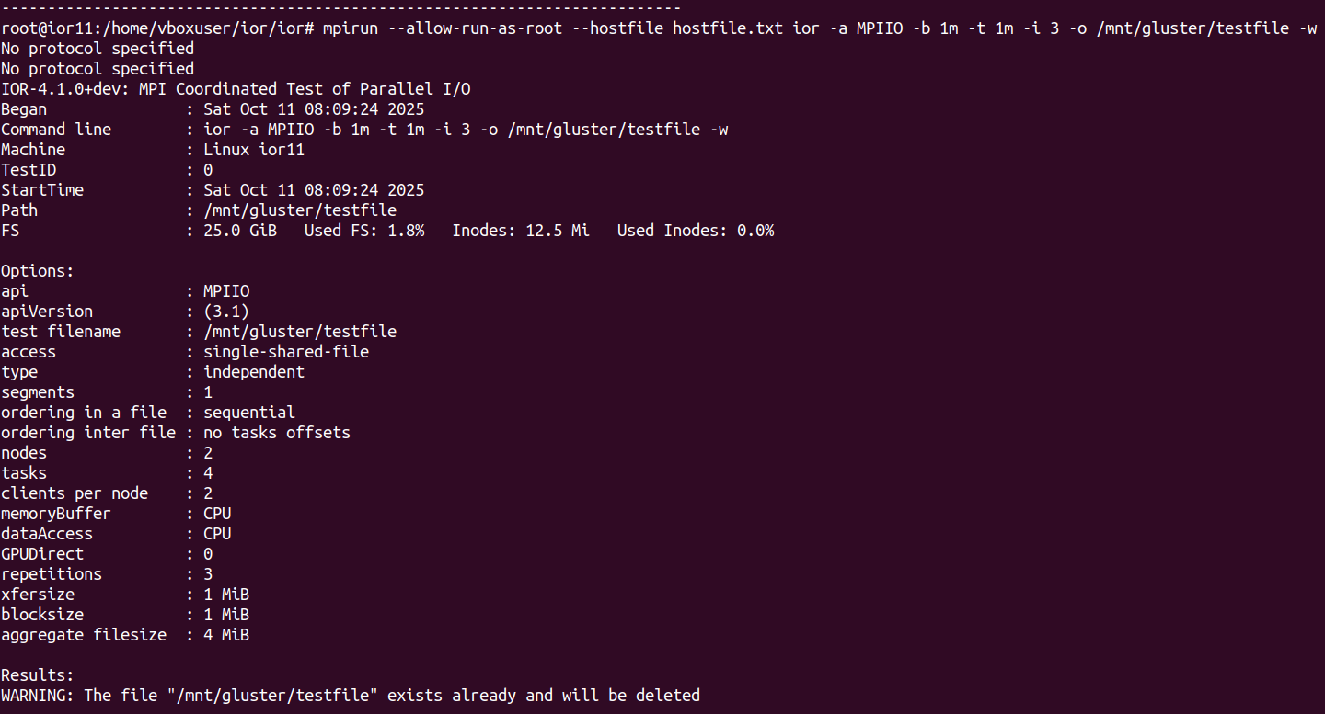Click the "Began" timestamp value
Screen dimensions: 1325x714
[314, 109]
